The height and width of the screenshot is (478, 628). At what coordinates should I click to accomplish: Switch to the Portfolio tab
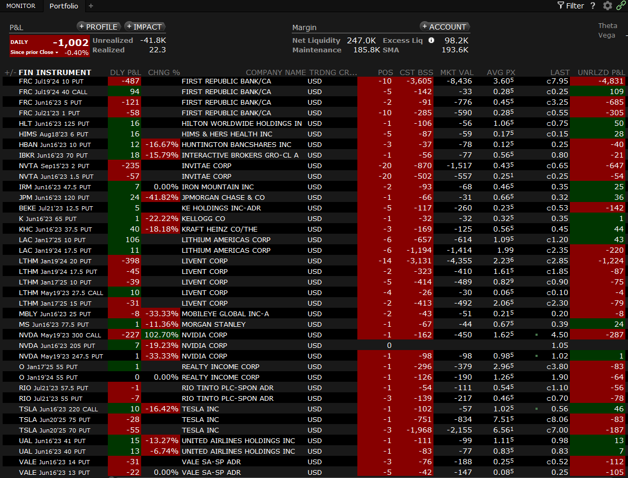tap(63, 6)
